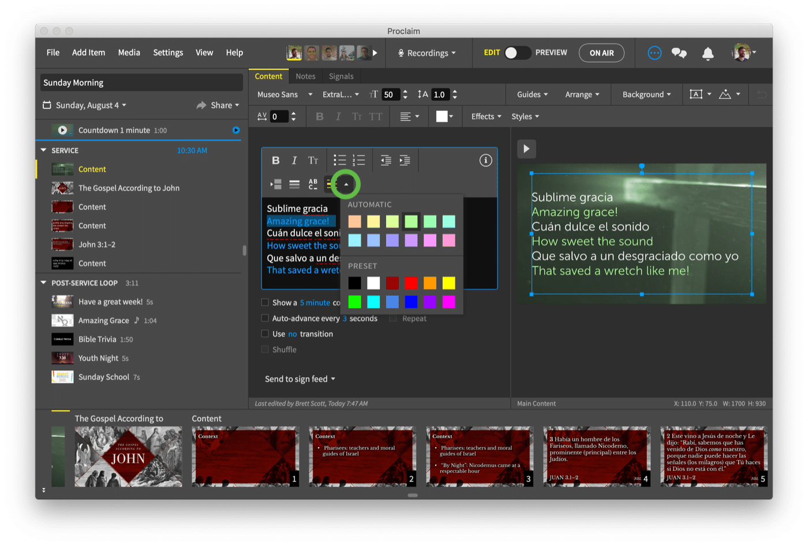Click the yellow line highlight icon
The width and height of the screenshot is (808, 546).
(331, 184)
